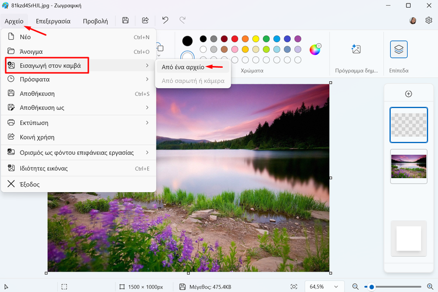This screenshot has width=438, height=292.
Task: Click the Share icon in the toolbar
Action: [145, 20]
